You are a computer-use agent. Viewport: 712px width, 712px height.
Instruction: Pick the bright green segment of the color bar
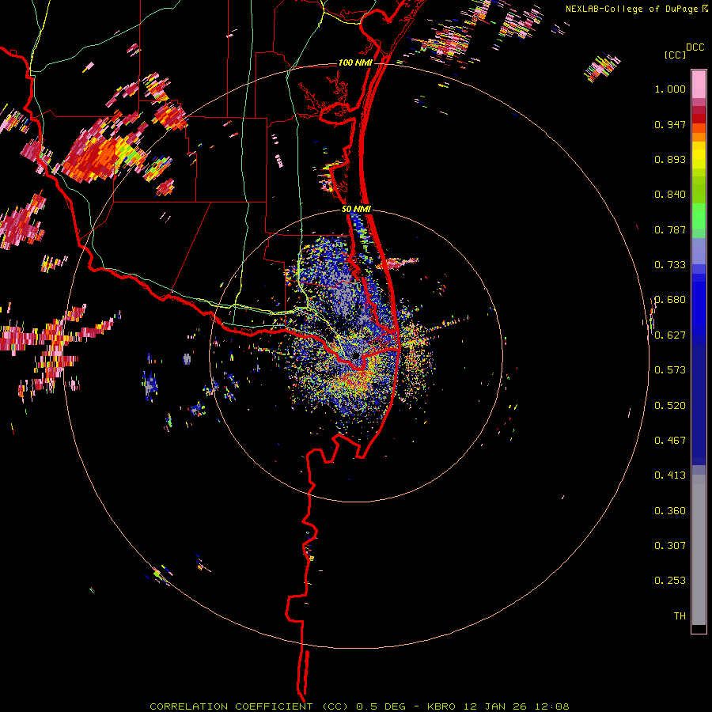tap(699, 216)
